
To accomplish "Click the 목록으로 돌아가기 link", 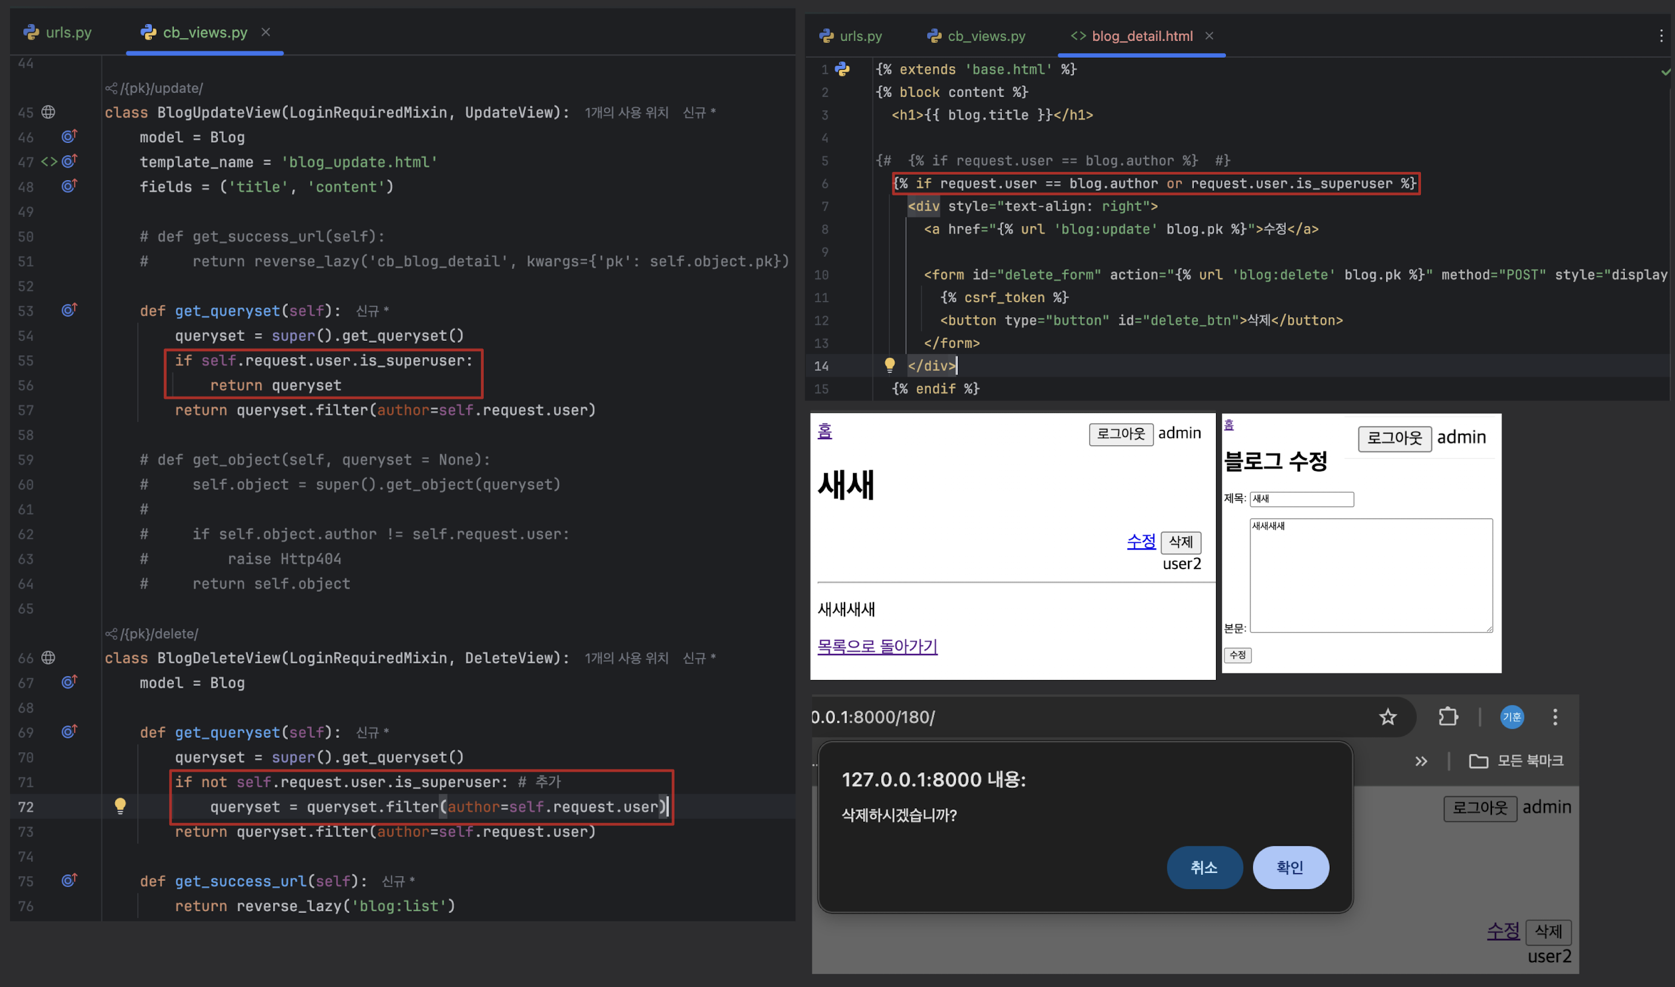I will click(877, 647).
